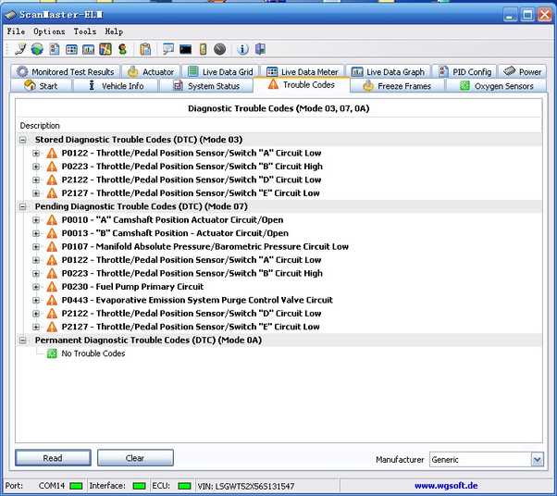
Task: Open the black terminal window toolbar icon
Action: pos(185,49)
